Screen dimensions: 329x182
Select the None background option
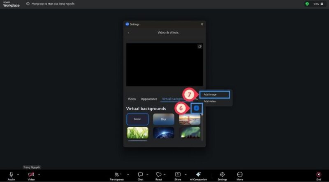tap(137, 119)
